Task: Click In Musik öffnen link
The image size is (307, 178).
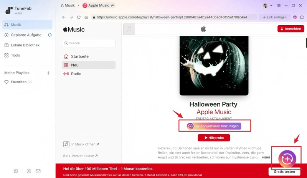Action: 81,144
